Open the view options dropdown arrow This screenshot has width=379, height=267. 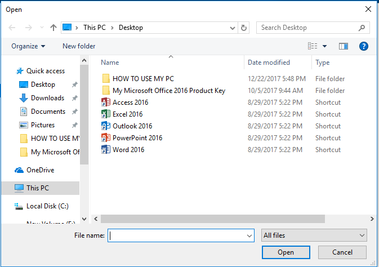(324, 46)
